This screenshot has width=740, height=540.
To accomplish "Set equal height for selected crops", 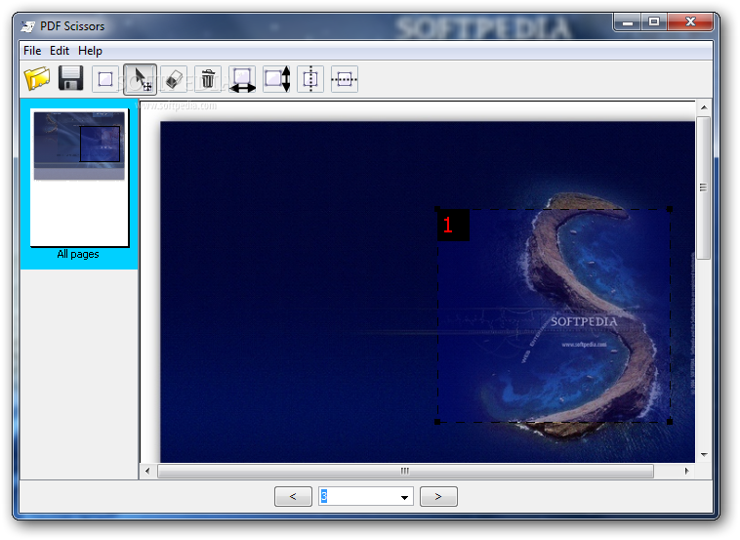I will [x=276, y=79].
